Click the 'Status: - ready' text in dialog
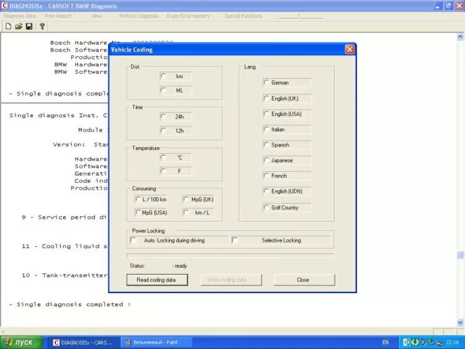465x349 pixels. coord(158,266)
